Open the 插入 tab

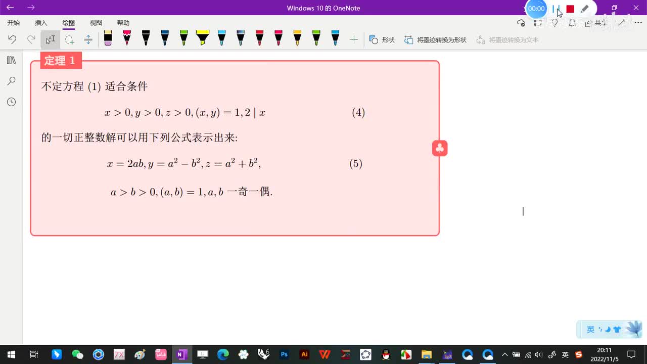(41, 23)
